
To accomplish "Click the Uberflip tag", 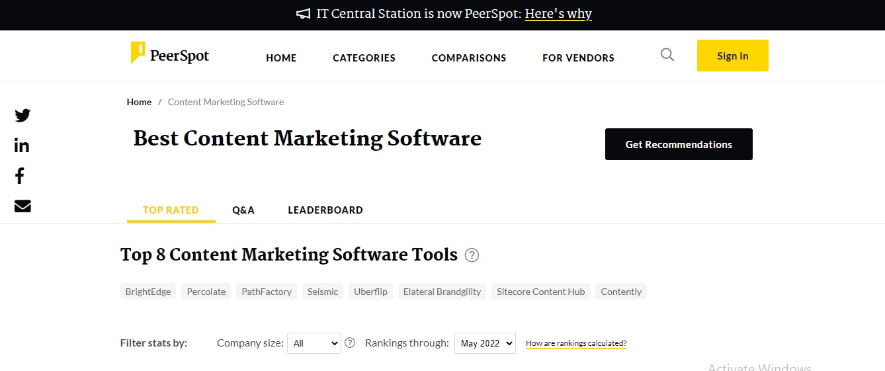I will tap(370, 292).
